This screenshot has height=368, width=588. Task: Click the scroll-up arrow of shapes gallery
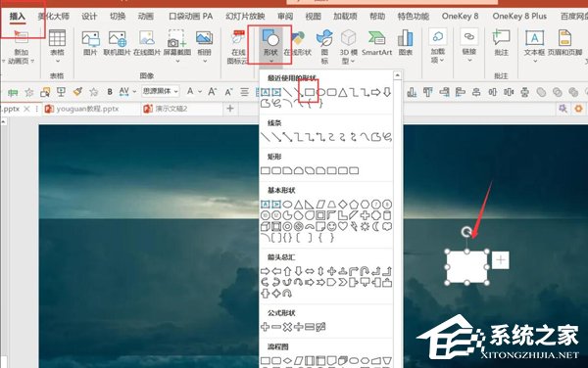coord(397,75)
